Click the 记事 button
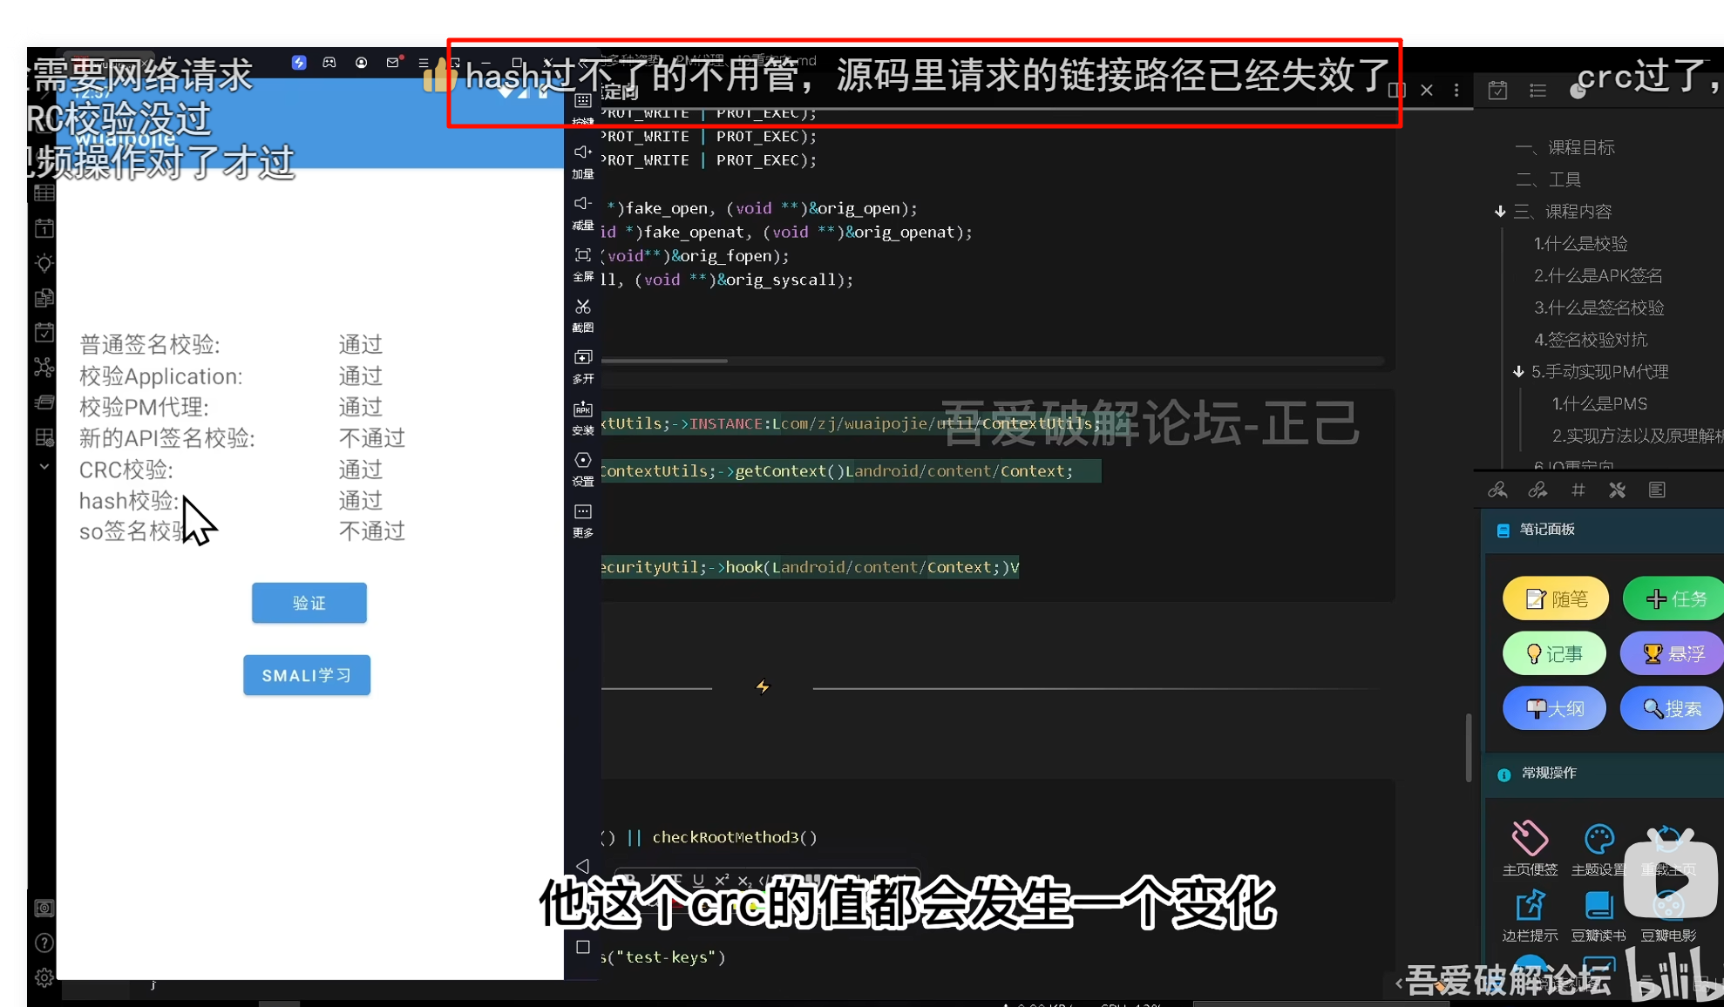 pyautogui.click(x=1555, y=653)
